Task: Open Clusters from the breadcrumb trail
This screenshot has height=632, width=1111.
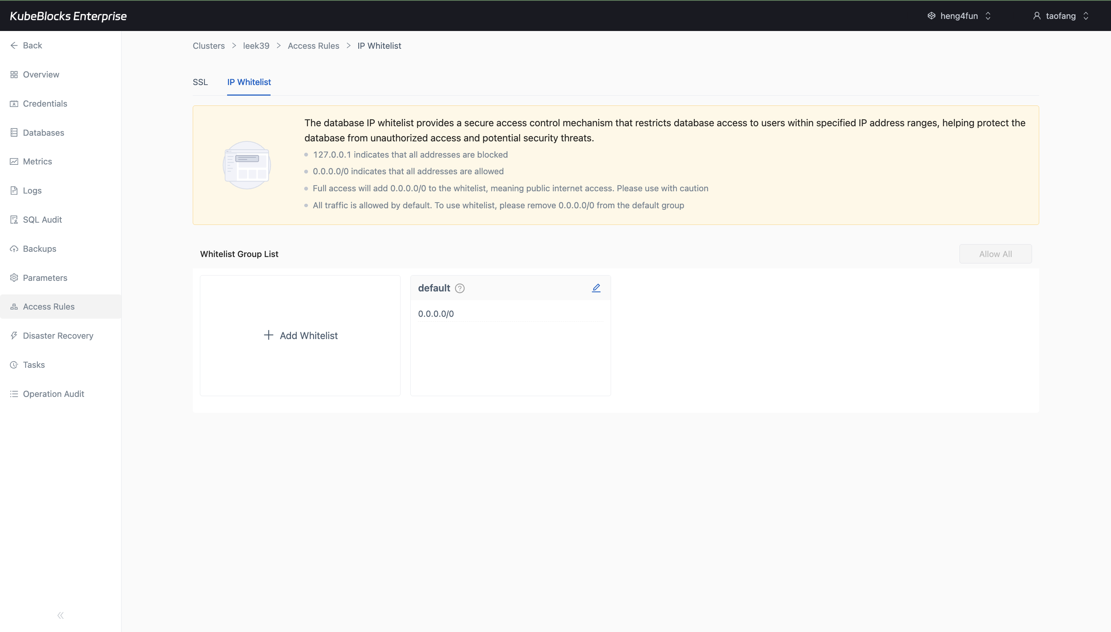Action: point(208,46)
